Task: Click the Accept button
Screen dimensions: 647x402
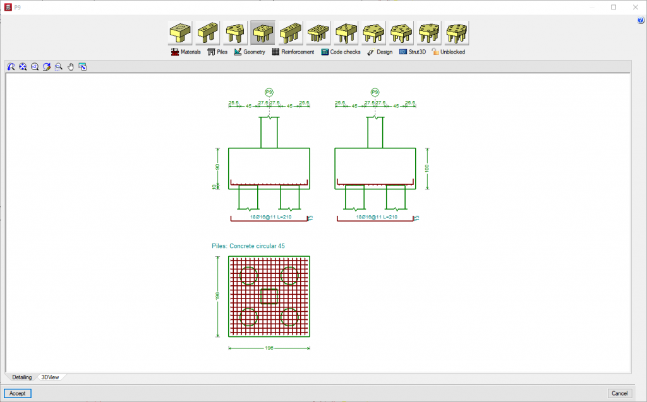Action: tap(17, 393)
